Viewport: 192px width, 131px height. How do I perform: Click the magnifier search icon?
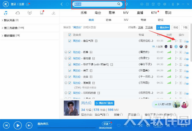119,4
